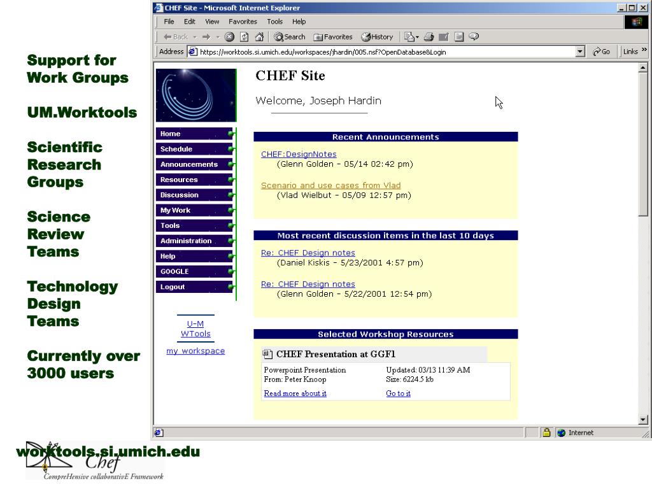The height and width of the screenshot is (489, 652).
Task: Open Glenn Golden's Re: CHEF Design notes link
Action: pyautogui.click(x=308, y=285)
